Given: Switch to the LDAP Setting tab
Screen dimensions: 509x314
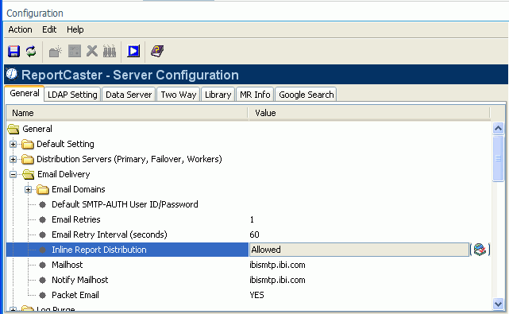Looking at the screenshot, I should click(72, 95).
